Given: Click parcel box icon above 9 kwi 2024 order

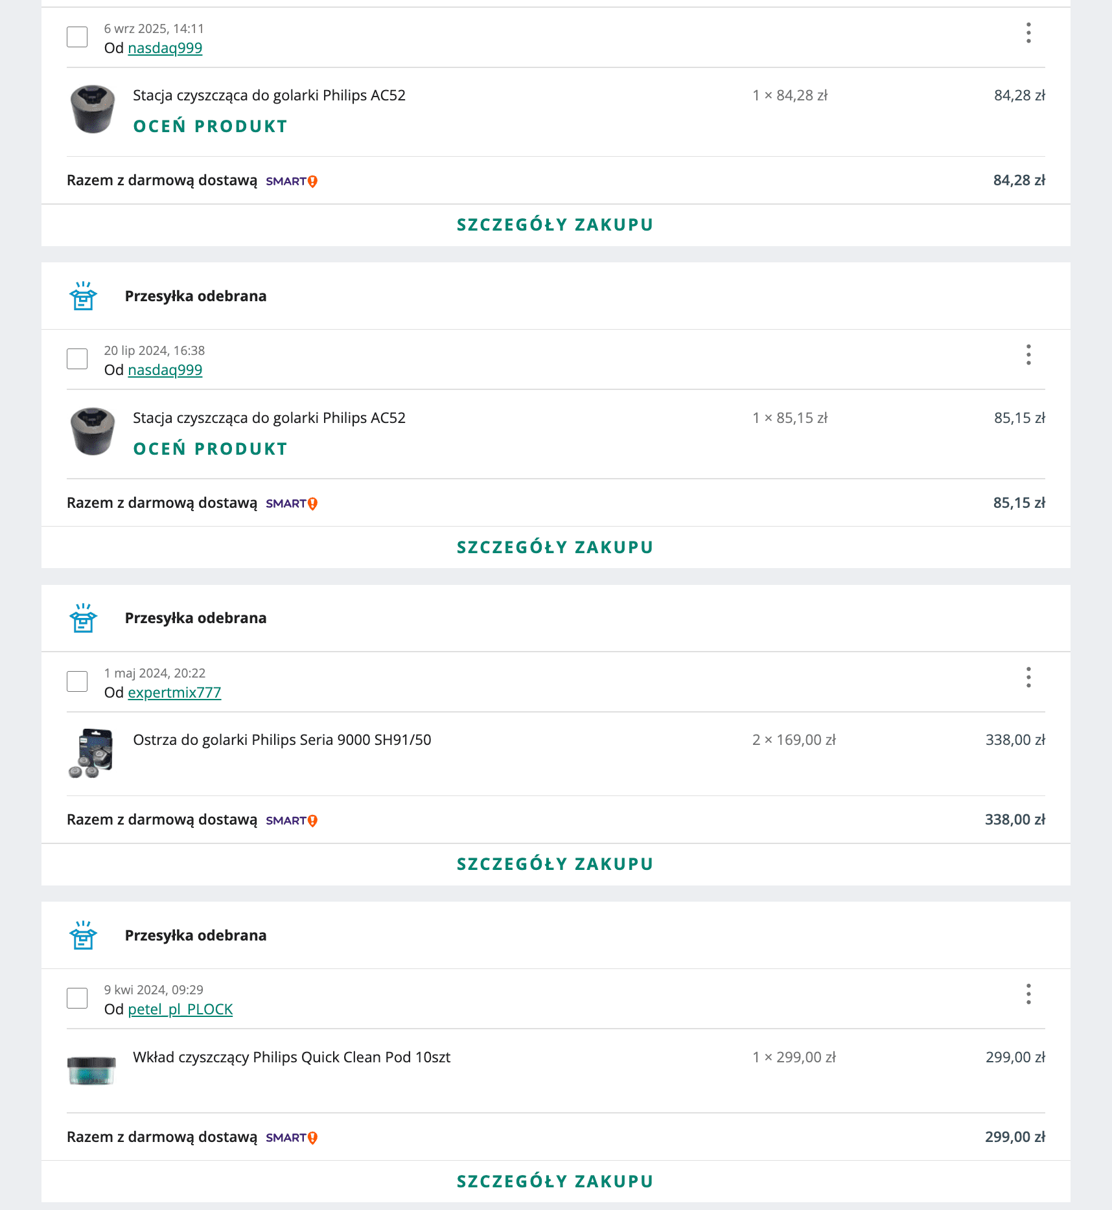Looking at the screenshot, I should pyautogui.click(x=83, y=935).
